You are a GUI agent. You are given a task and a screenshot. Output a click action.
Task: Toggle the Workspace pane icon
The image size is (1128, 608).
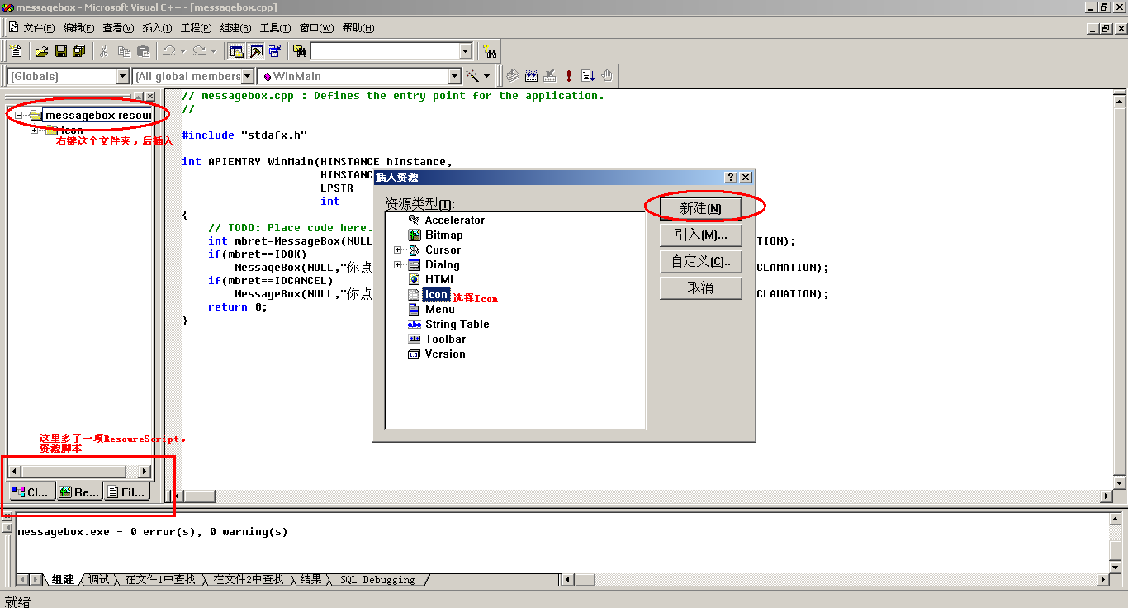[237, 51]
